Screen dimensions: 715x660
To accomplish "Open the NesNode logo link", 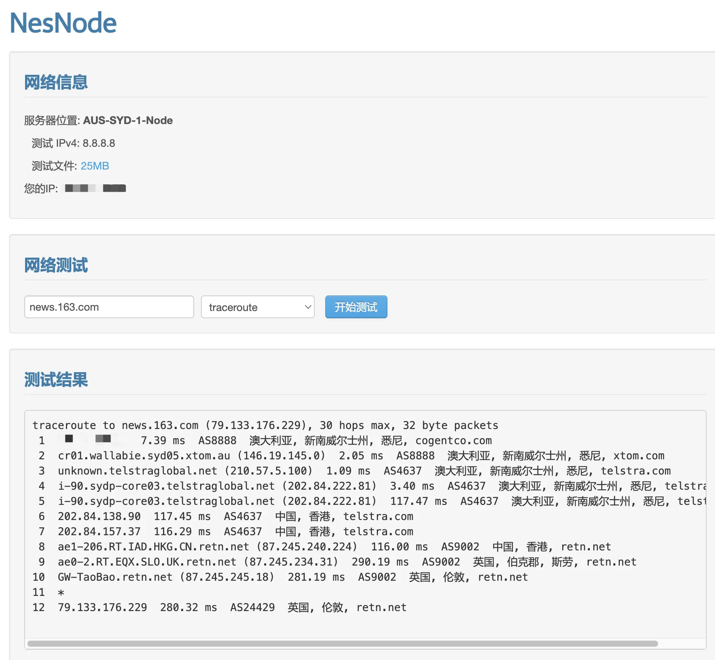I will 63,23.
